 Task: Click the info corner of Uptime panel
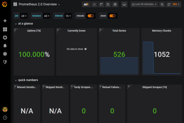click(x=15, y=30)
